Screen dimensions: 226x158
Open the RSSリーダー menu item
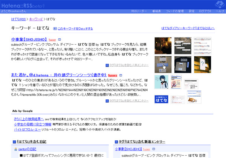point(139,11)
